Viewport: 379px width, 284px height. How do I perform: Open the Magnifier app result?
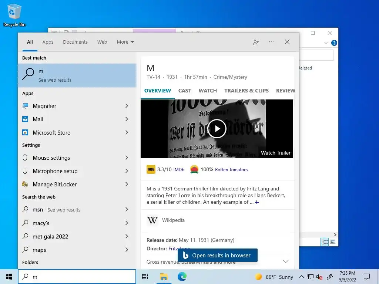[x=77, y=106]
